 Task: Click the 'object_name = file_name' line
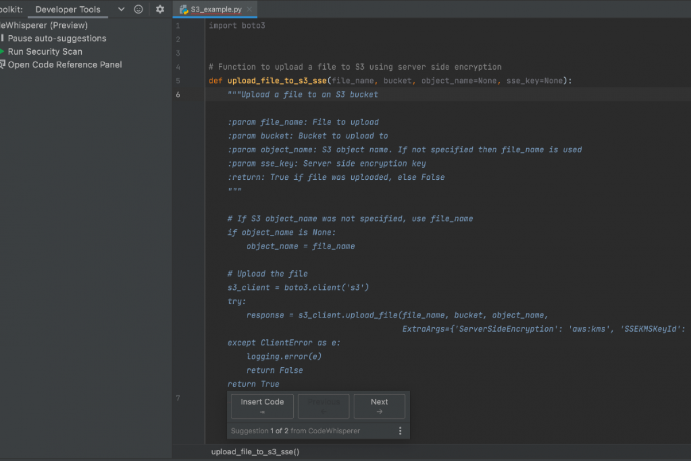point(301,246)
